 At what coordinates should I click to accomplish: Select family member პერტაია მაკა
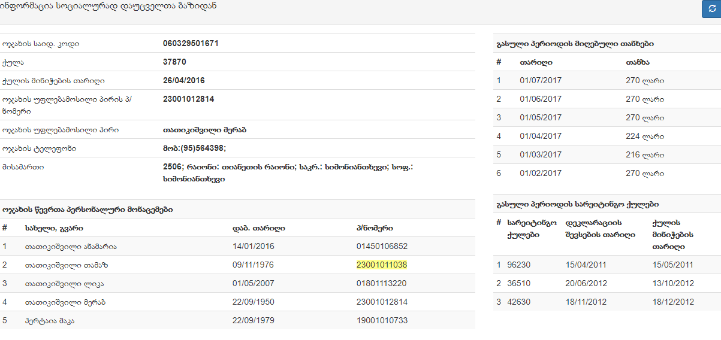pyautogui.click(x=50, y=321)
